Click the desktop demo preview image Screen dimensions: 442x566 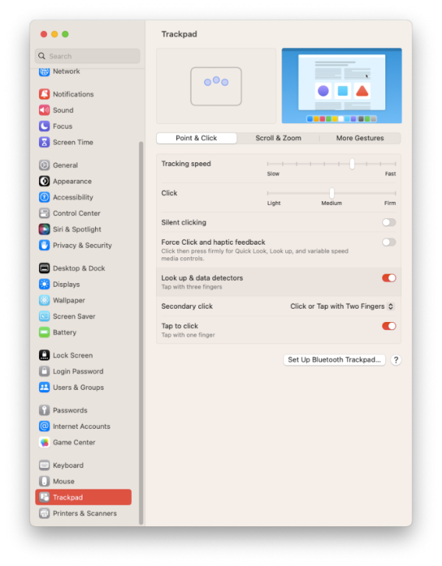(341, 86)
